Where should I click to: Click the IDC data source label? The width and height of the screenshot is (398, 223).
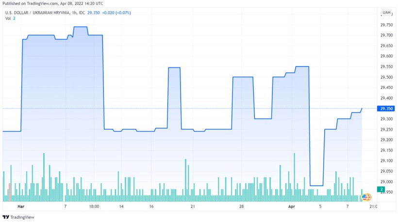83,13
